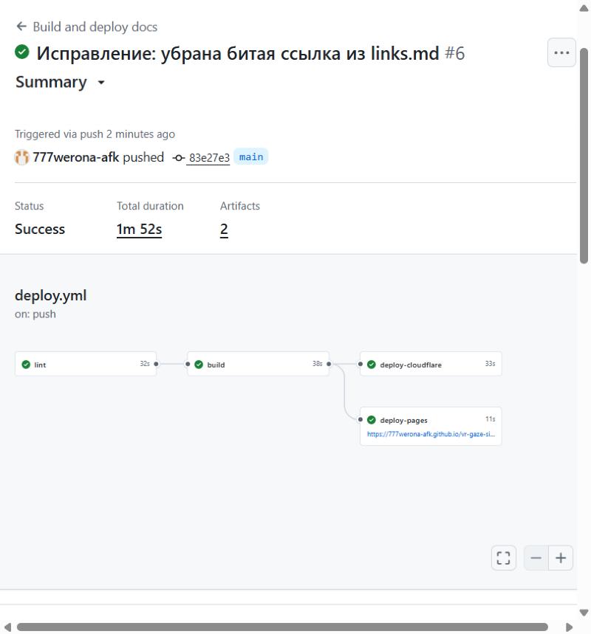Click the scroll up arrow
The width and height of the screenshot is (591, 634).
[x=584, y=8]
